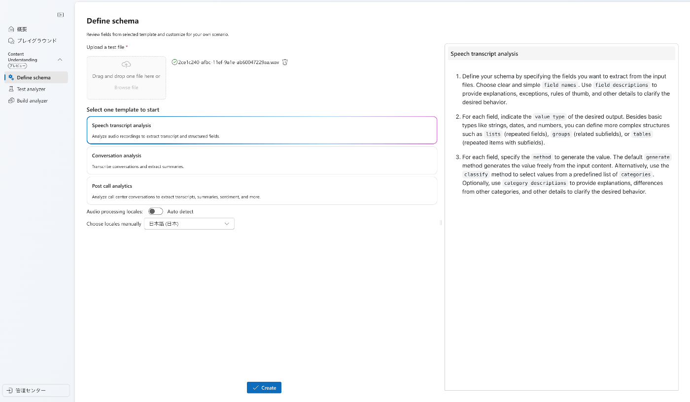Click the gear icon beside Define schema
The height and width of the screenshot is (402, 690).
point(11,77)
